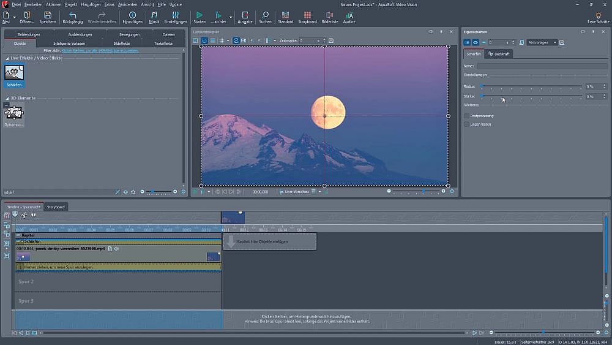Check the Liegen lassen option
The image size is (612, 345).
466,124
